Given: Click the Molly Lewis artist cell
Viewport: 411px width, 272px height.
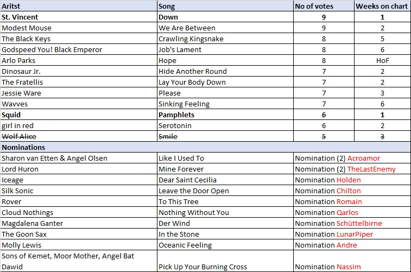Looking at the screenshot, I should click(x=79, y=245).
